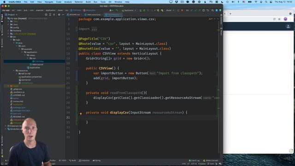The height and width of the screenshot is (166, 295).
Task: Select the .gitignore file in project tree
Action: [18, 89]
